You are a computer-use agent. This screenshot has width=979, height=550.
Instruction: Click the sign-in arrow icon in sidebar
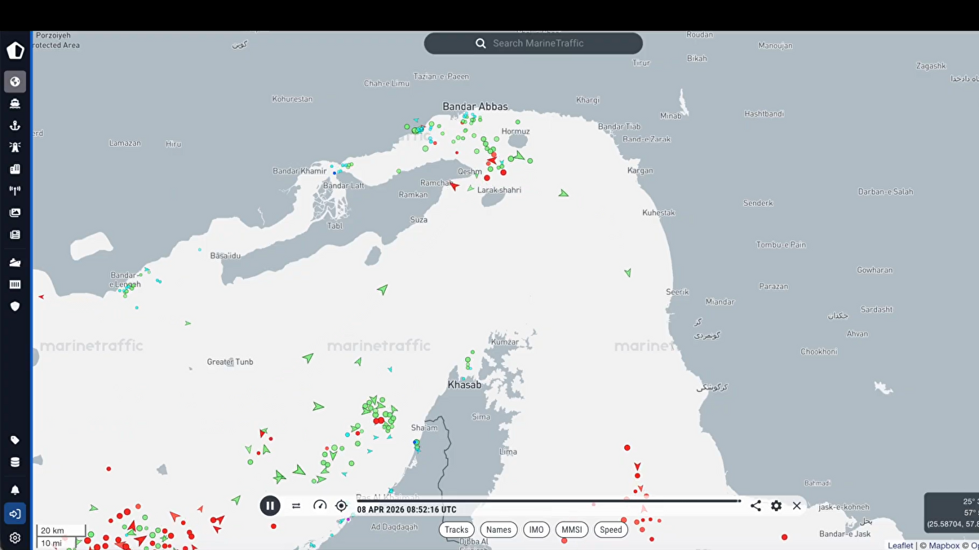point(15,513)
